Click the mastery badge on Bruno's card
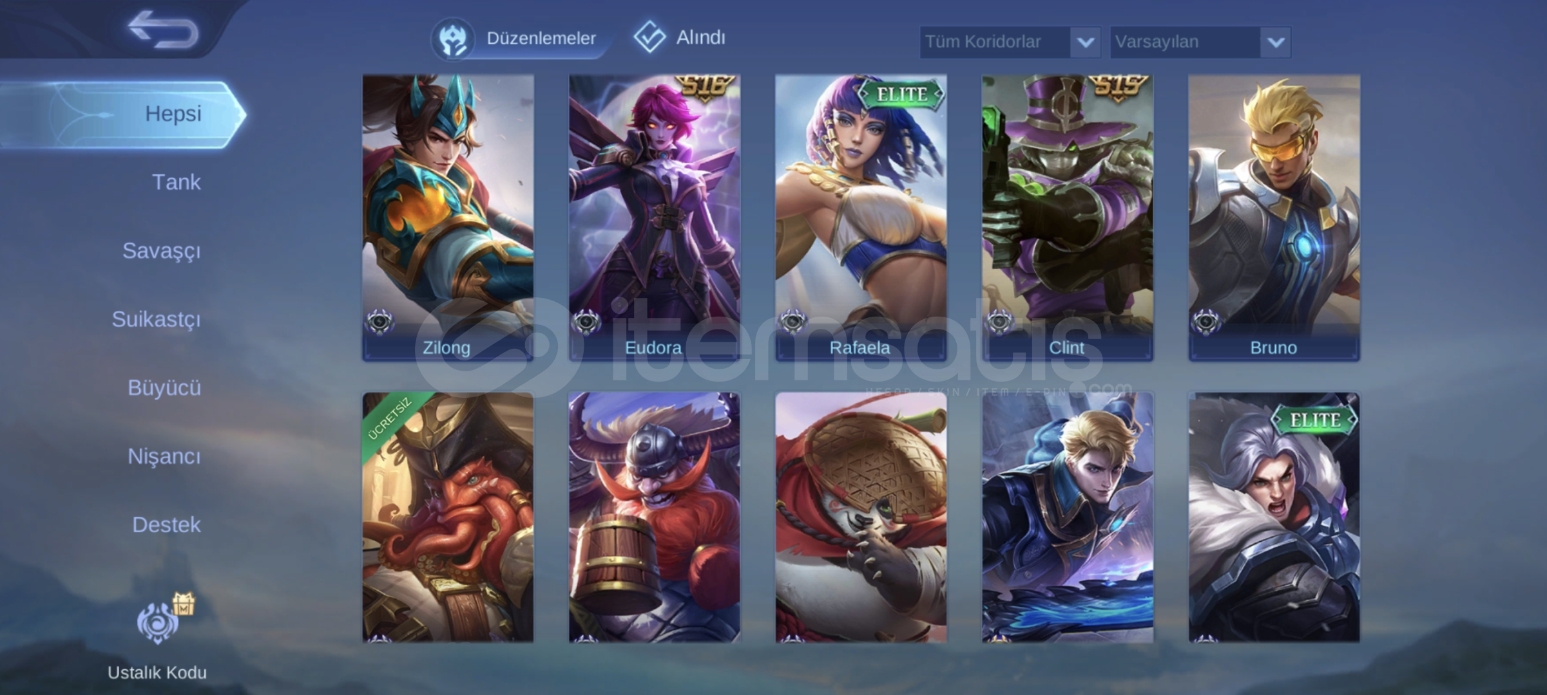Screen dimensions: 1547x695 pyautogui.click(x=1206, y=322)
